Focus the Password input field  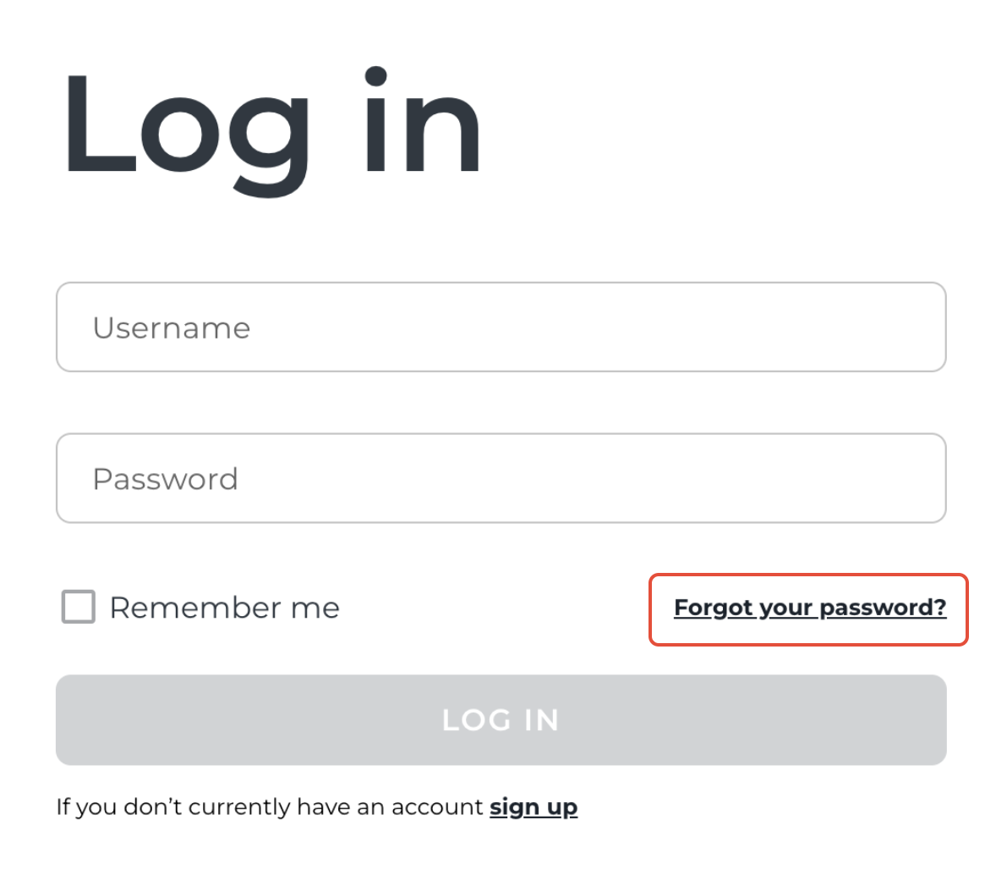point(501,479)
